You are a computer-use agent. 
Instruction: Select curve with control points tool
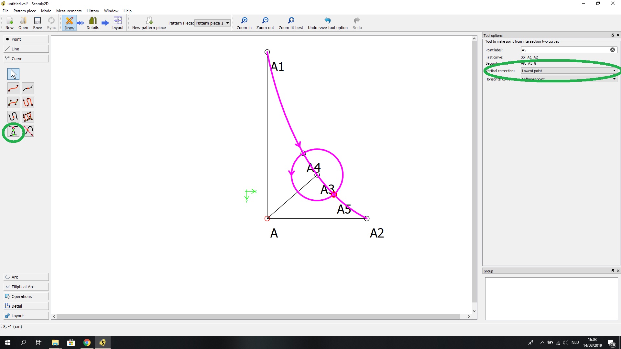[13, 102]
